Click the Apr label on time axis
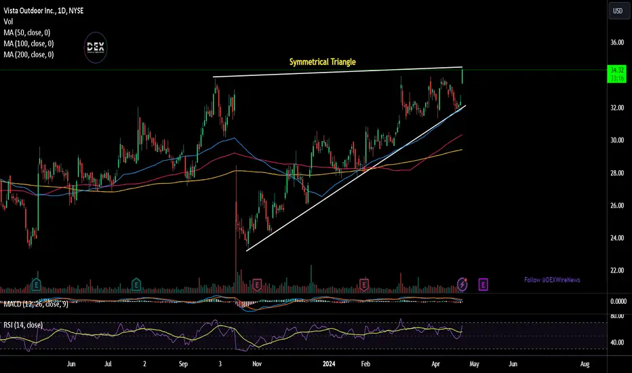This screenshot has height=373, width=632. (x=436, y=364)
